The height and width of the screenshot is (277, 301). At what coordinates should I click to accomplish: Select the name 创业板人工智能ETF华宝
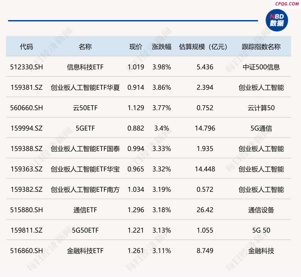click(x=85, y=169)
